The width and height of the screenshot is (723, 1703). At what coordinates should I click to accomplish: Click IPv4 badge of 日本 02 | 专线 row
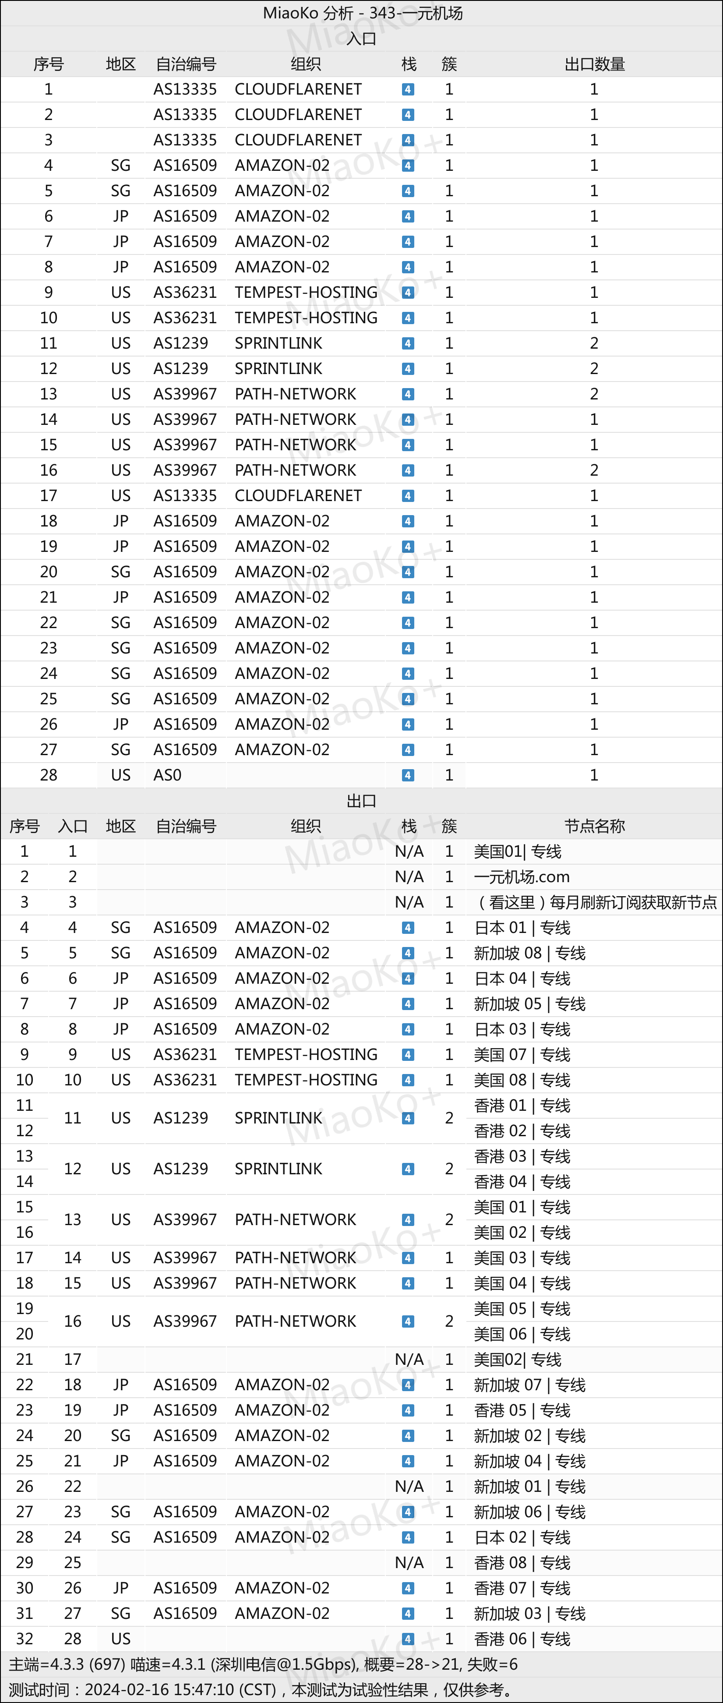point(409,1538)
